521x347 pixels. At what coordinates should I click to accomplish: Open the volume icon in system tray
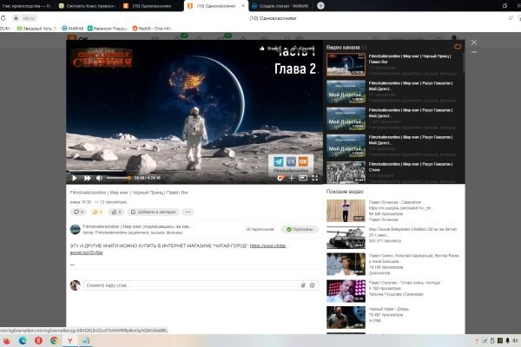click(515, 341)
